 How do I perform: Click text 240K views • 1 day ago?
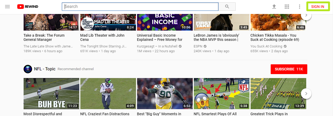pos(212,51)
